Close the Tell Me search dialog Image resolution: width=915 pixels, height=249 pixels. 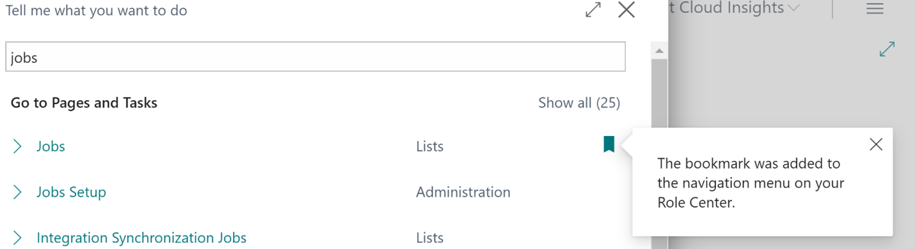coord(626,10)
